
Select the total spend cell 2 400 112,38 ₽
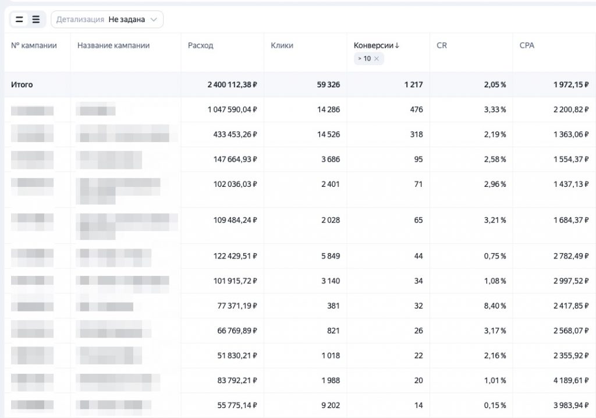pos(232,84)
